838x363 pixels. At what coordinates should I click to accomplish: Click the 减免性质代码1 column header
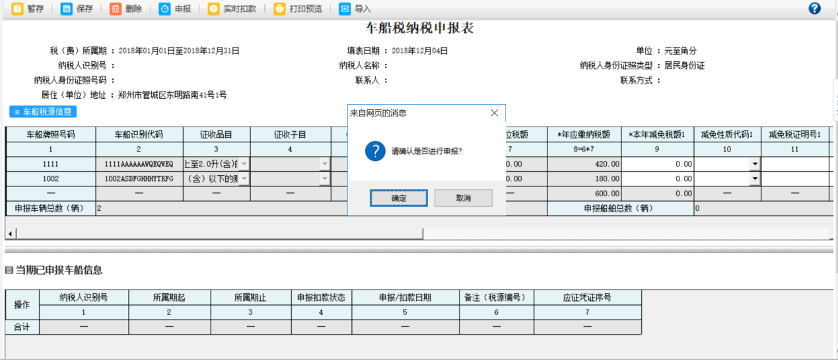click(x=726, y=134)
